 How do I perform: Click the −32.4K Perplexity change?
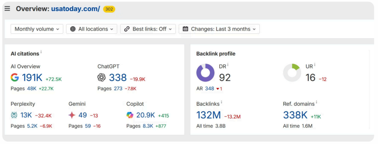44,116
